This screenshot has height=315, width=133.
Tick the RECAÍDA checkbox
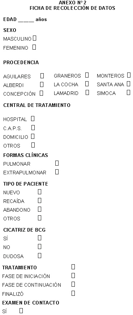(40, 200)
